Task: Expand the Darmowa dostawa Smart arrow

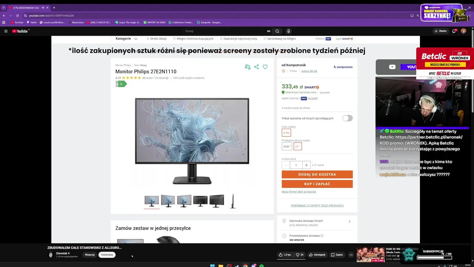Action: click(350, 222)
